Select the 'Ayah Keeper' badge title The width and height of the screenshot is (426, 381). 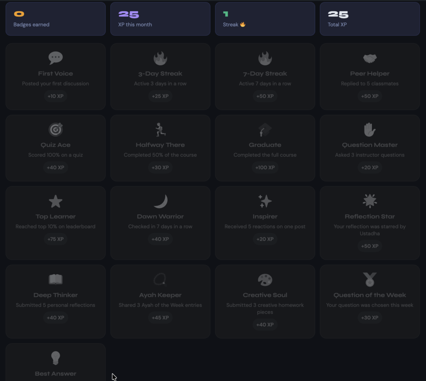pos(160,295)
